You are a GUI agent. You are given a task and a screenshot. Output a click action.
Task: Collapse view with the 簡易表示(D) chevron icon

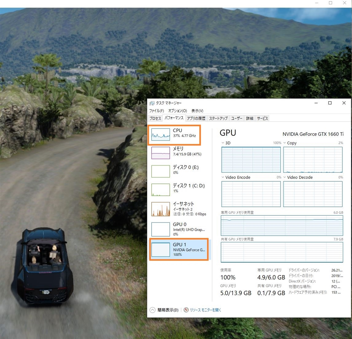(x=152, y=310)
